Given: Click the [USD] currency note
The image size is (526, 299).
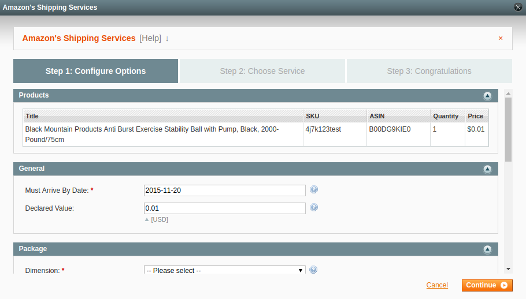Looking at the screenshot, I should click(160, 219).
